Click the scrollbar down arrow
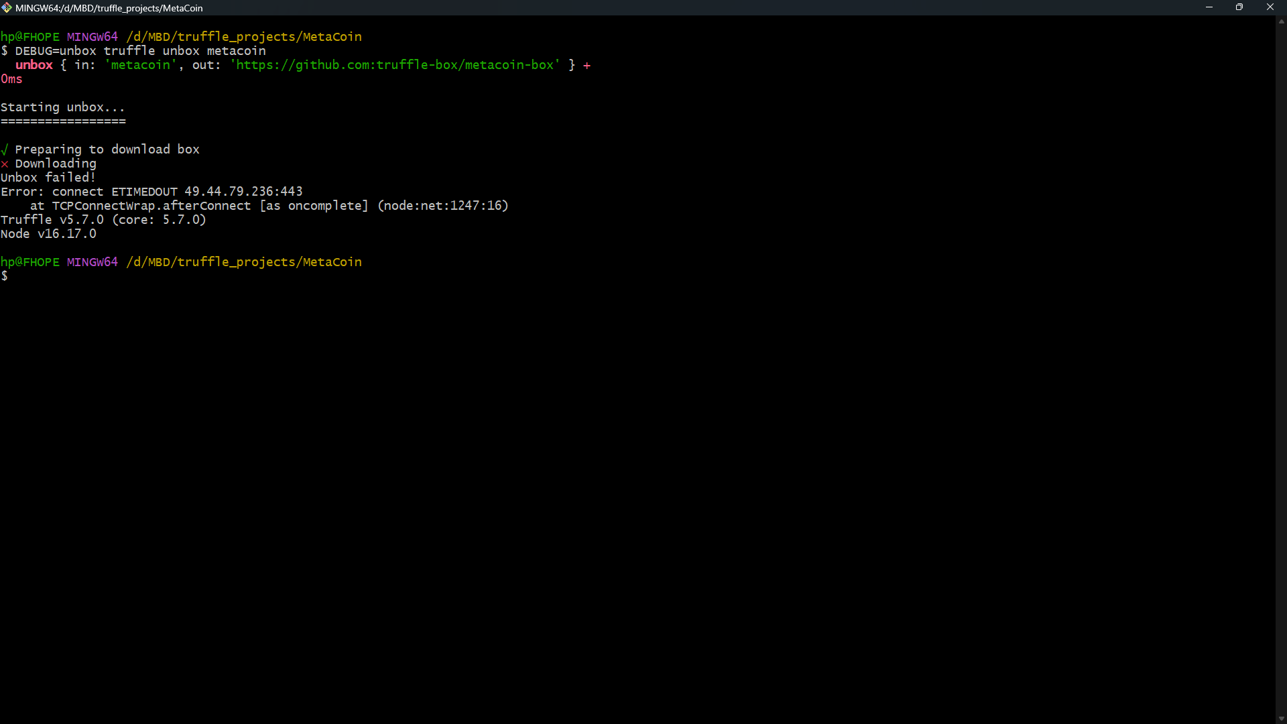This screenshot has height=724, width=1287. [1280, 718]
